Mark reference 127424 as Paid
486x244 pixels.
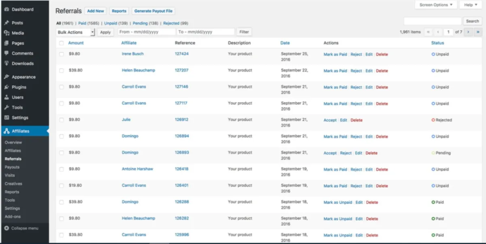335,54
